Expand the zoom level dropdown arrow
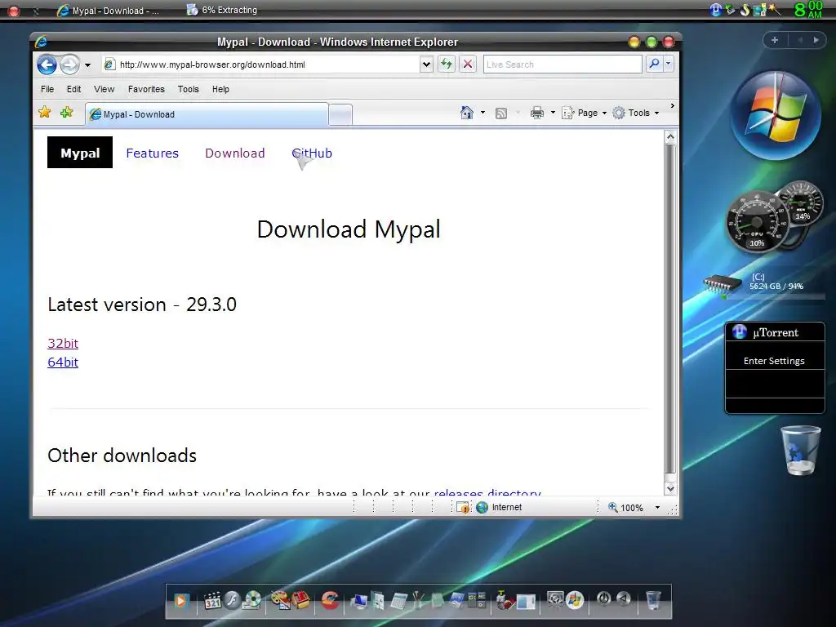The height and width of the screenshot is (627, 836). [657, 508]
